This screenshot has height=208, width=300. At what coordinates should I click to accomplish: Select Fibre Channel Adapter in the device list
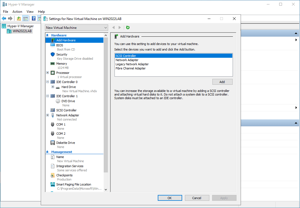(174, 68)
